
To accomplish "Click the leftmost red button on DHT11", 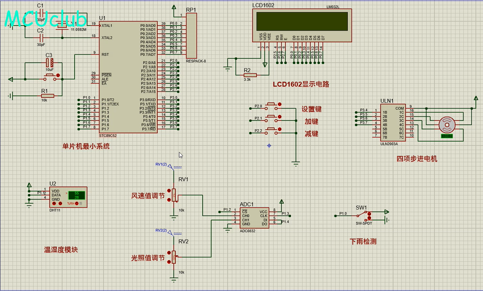I will (54, 204).
